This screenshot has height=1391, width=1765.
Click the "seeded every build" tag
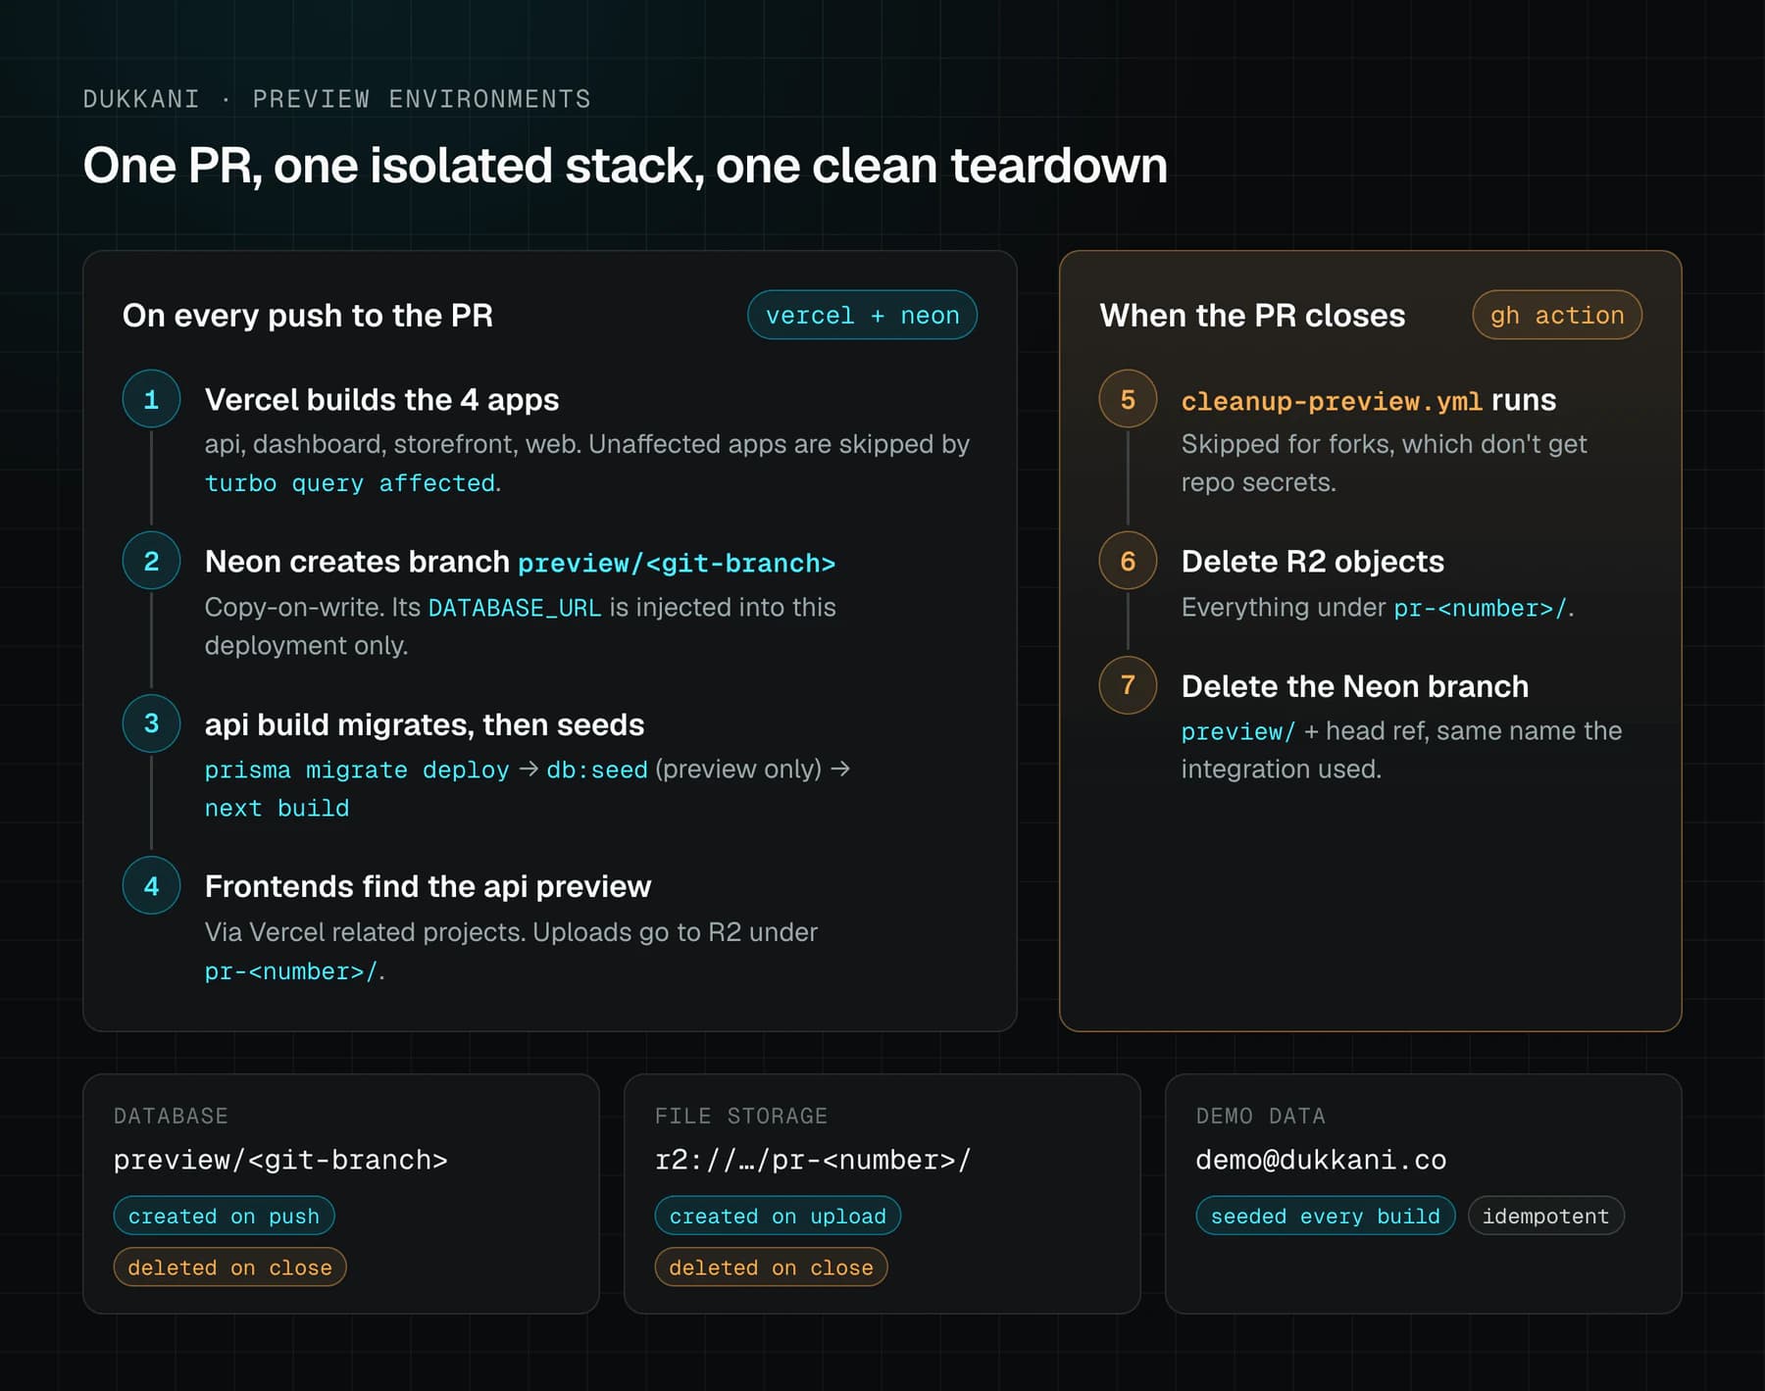[x=1326, y=1216]
